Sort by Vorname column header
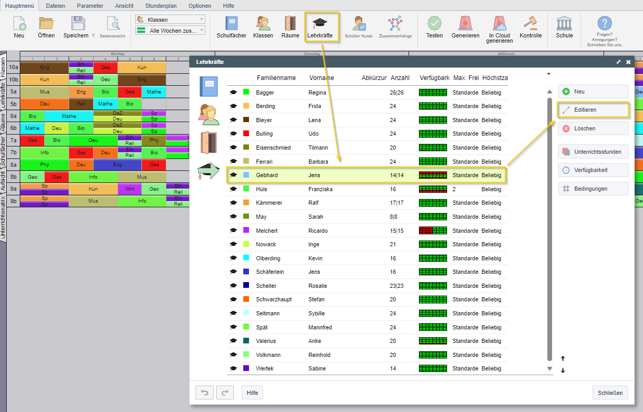Viewport: 643px width, 412px height. [322, 78]
